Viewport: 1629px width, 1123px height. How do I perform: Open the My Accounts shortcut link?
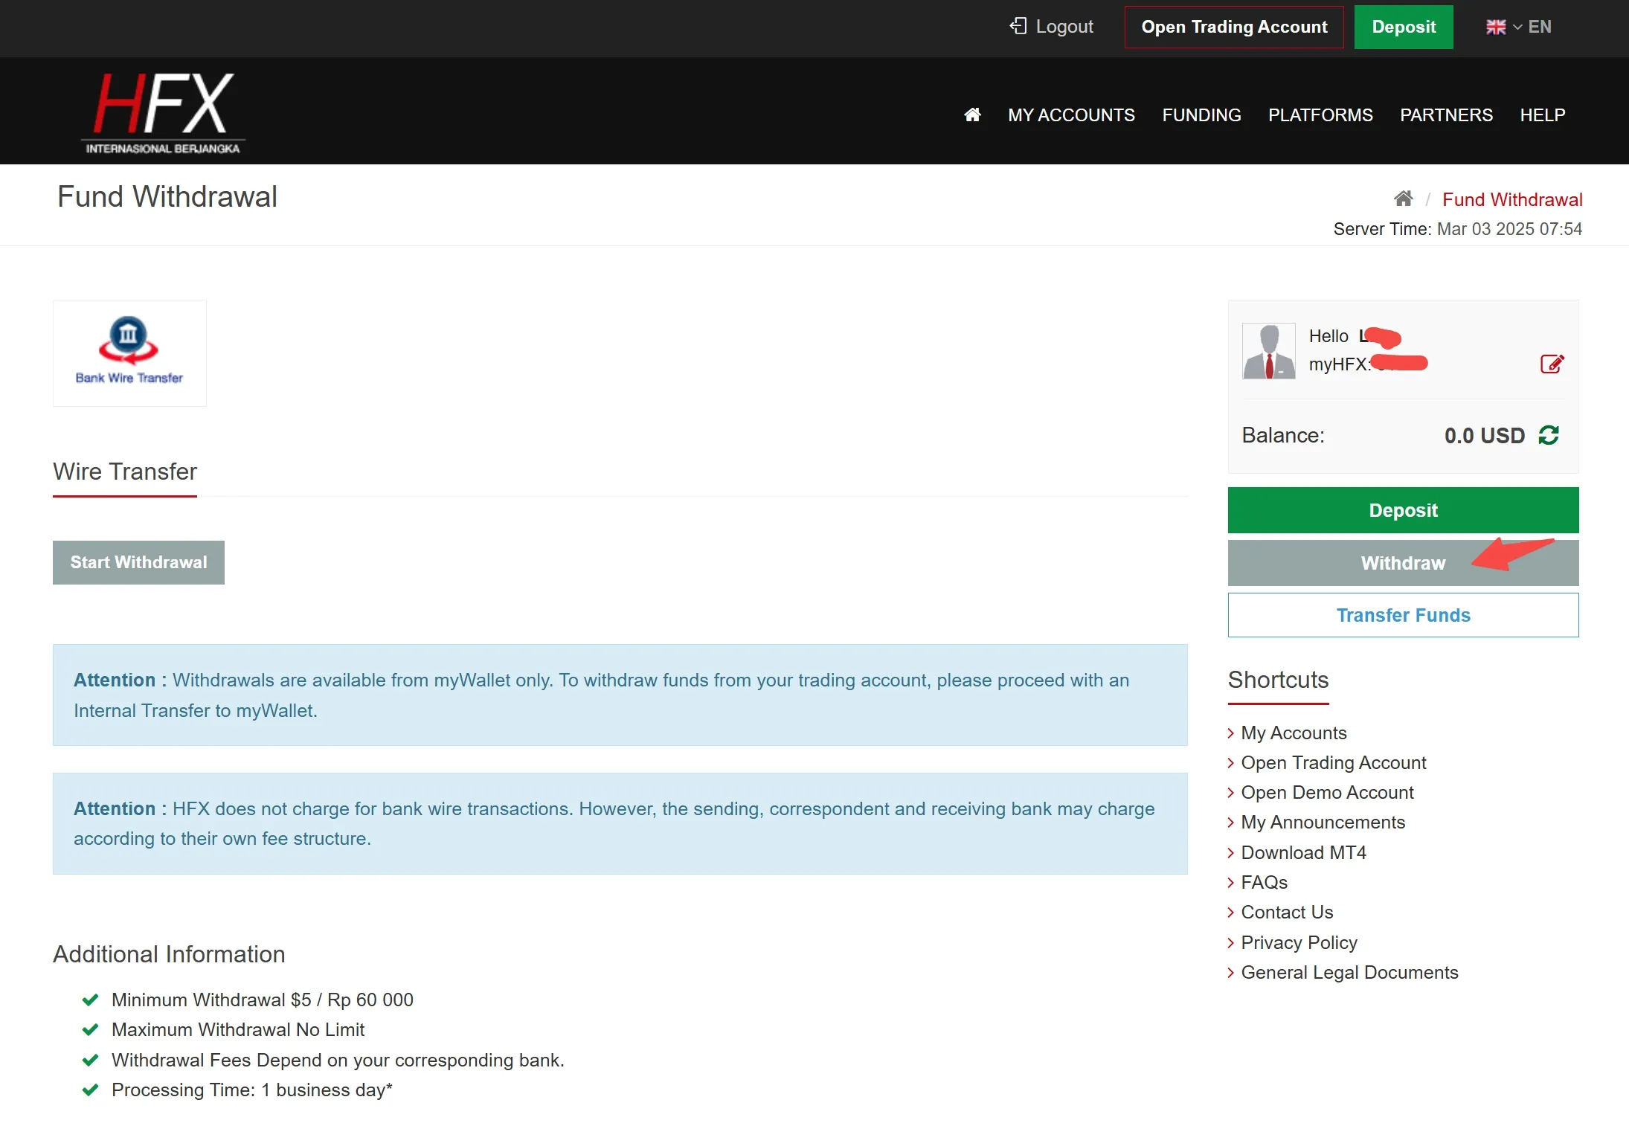[x=1294, y=733]
